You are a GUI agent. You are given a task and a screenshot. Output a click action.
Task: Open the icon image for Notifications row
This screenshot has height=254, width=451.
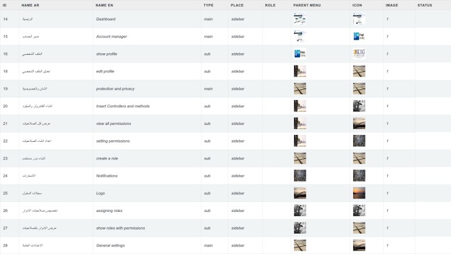click(359, 176)
